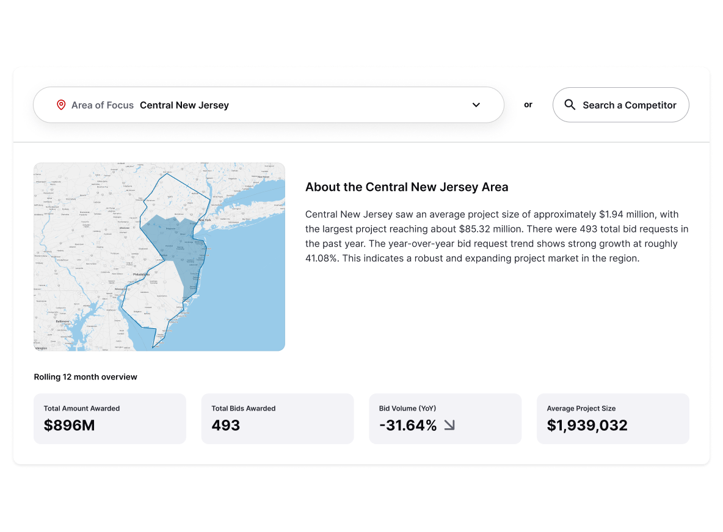The height and width of the screenshot is (532, 723).
Task: Click the magnifying glass search icon
Action: pyautogui.click(x=570, y=105)
